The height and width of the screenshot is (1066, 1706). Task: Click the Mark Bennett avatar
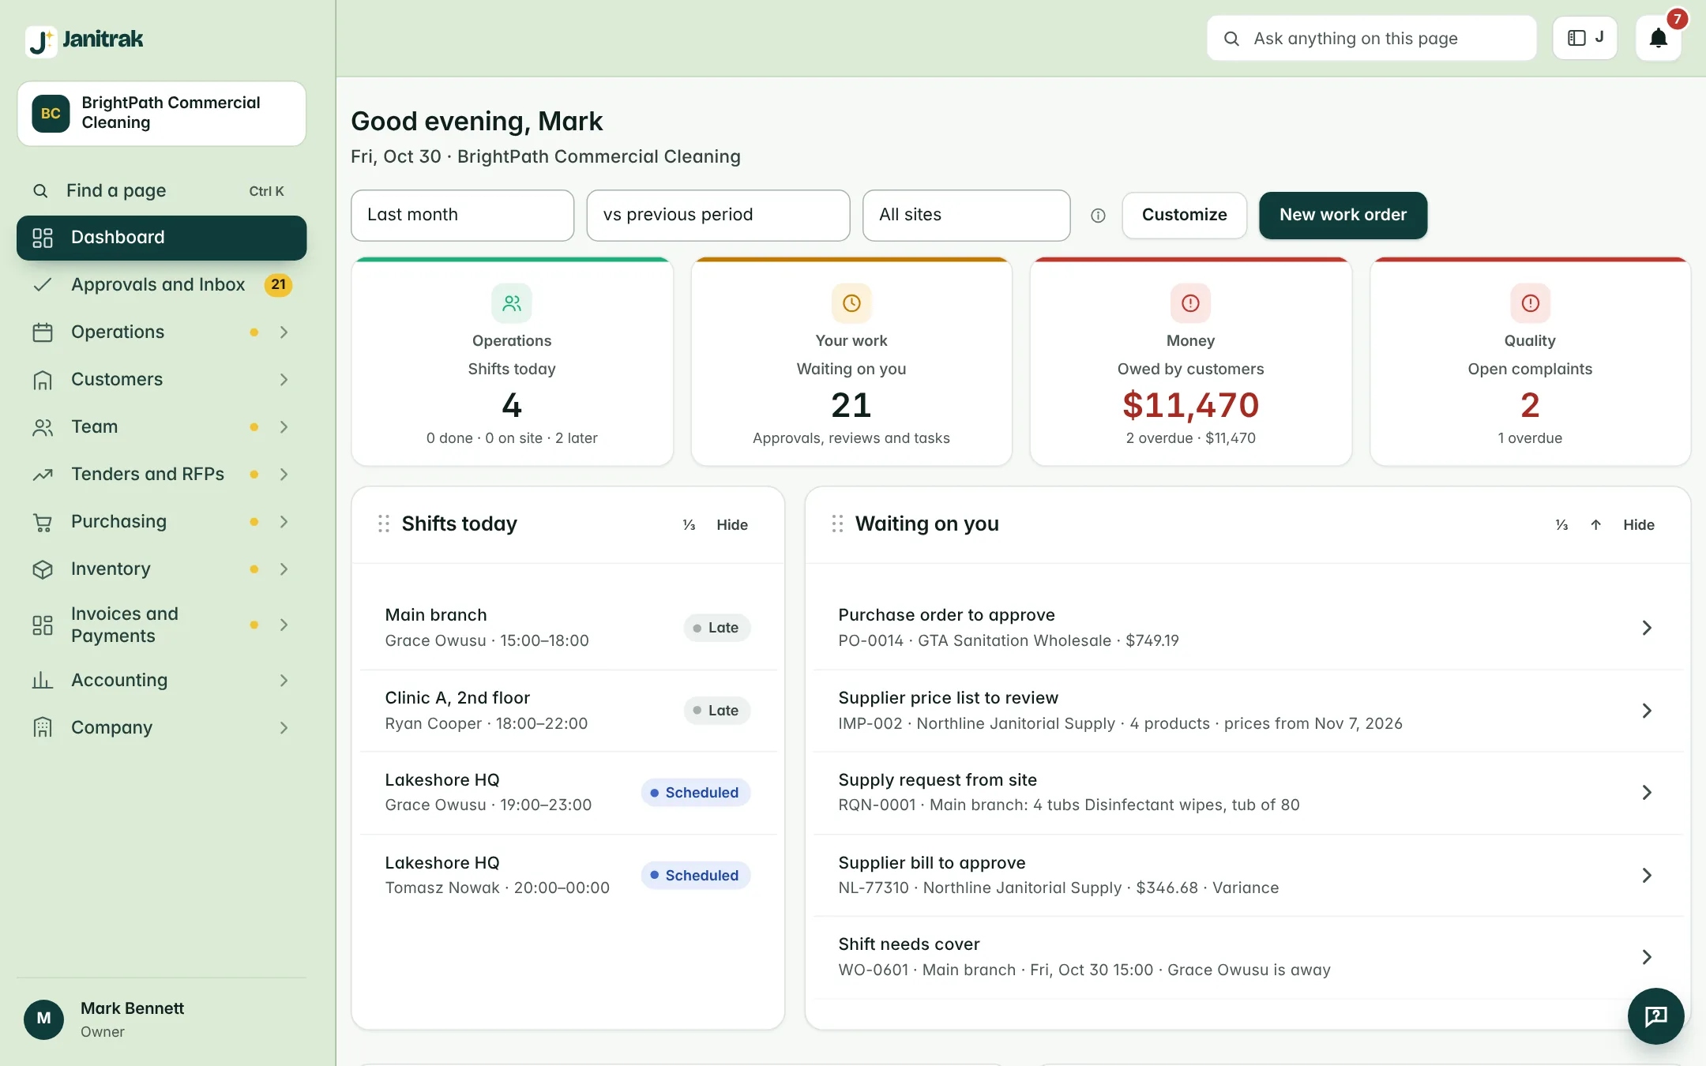[44, 1019]
